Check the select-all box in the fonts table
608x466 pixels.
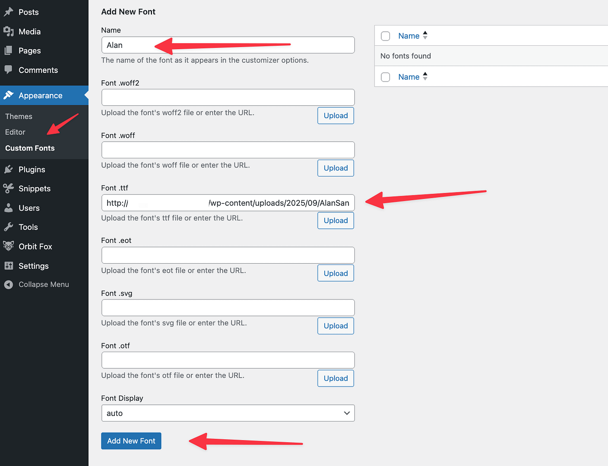(385, 36)
